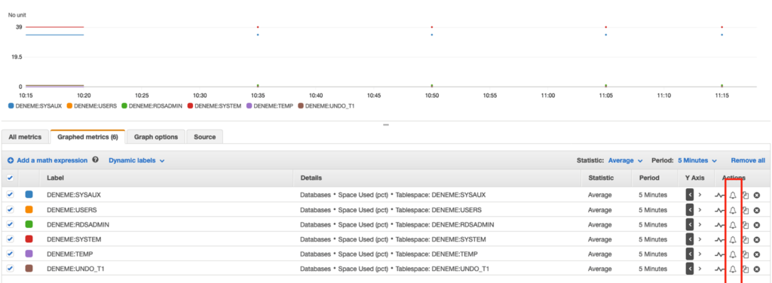This screenshot has height=283, width=772.
Task: Create alarm via bell icon for DENEME:UNDO_T1
Action: pyautogui.click(x=733, y=269)
